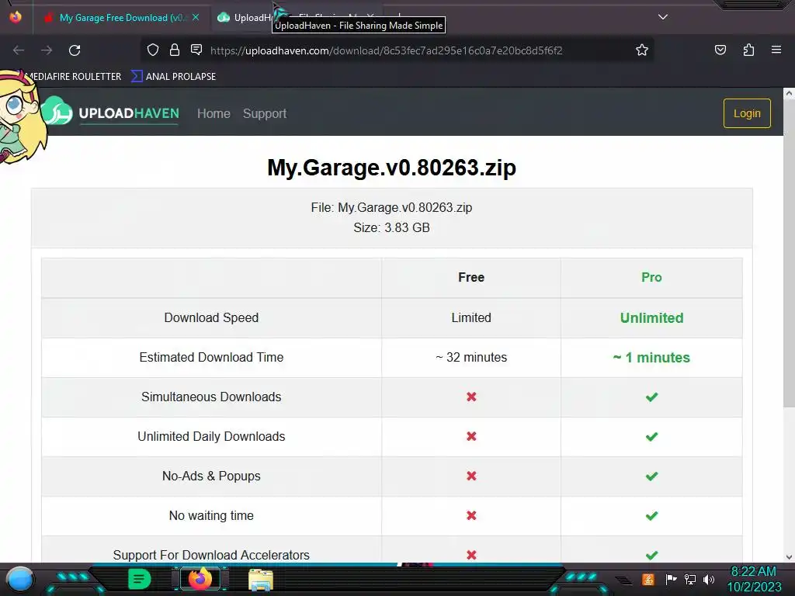The height and width of the screenshot is (596, 795).
Task: Click the site security padlock icon
Action: click(x=175, y=50)
